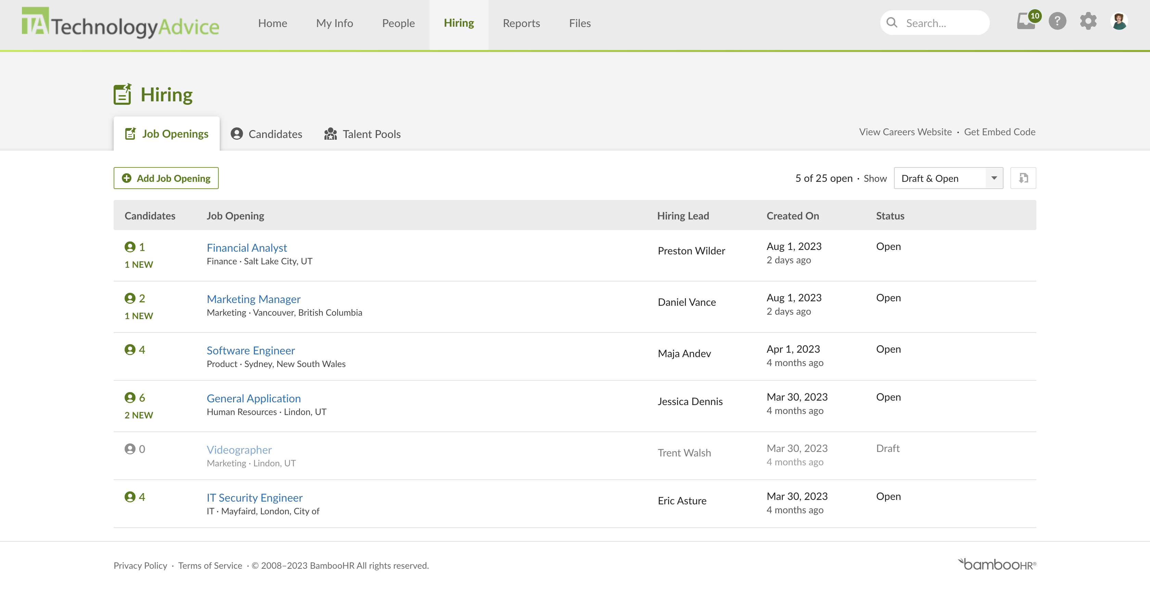Image resolution: width=1150 pixels, height=604 pixels.
Task: Open the user profile avatar menu
Action: pos(1119,21)
